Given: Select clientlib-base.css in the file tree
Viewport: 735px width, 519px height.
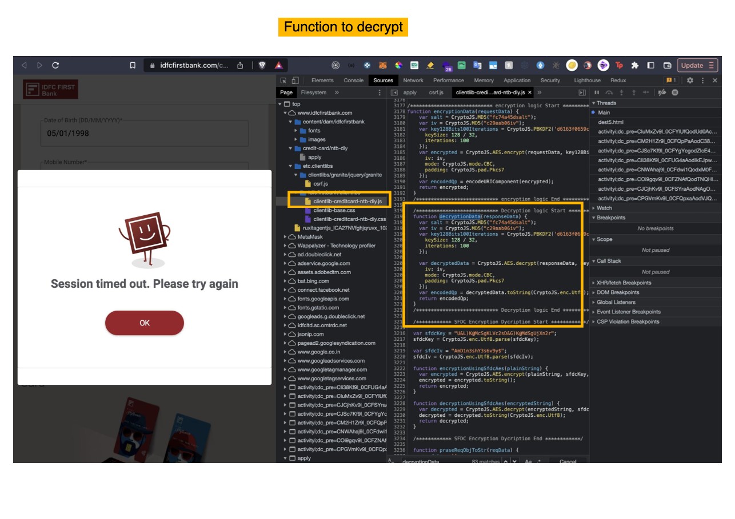Looking at the screenshot, I should (334, 210).
